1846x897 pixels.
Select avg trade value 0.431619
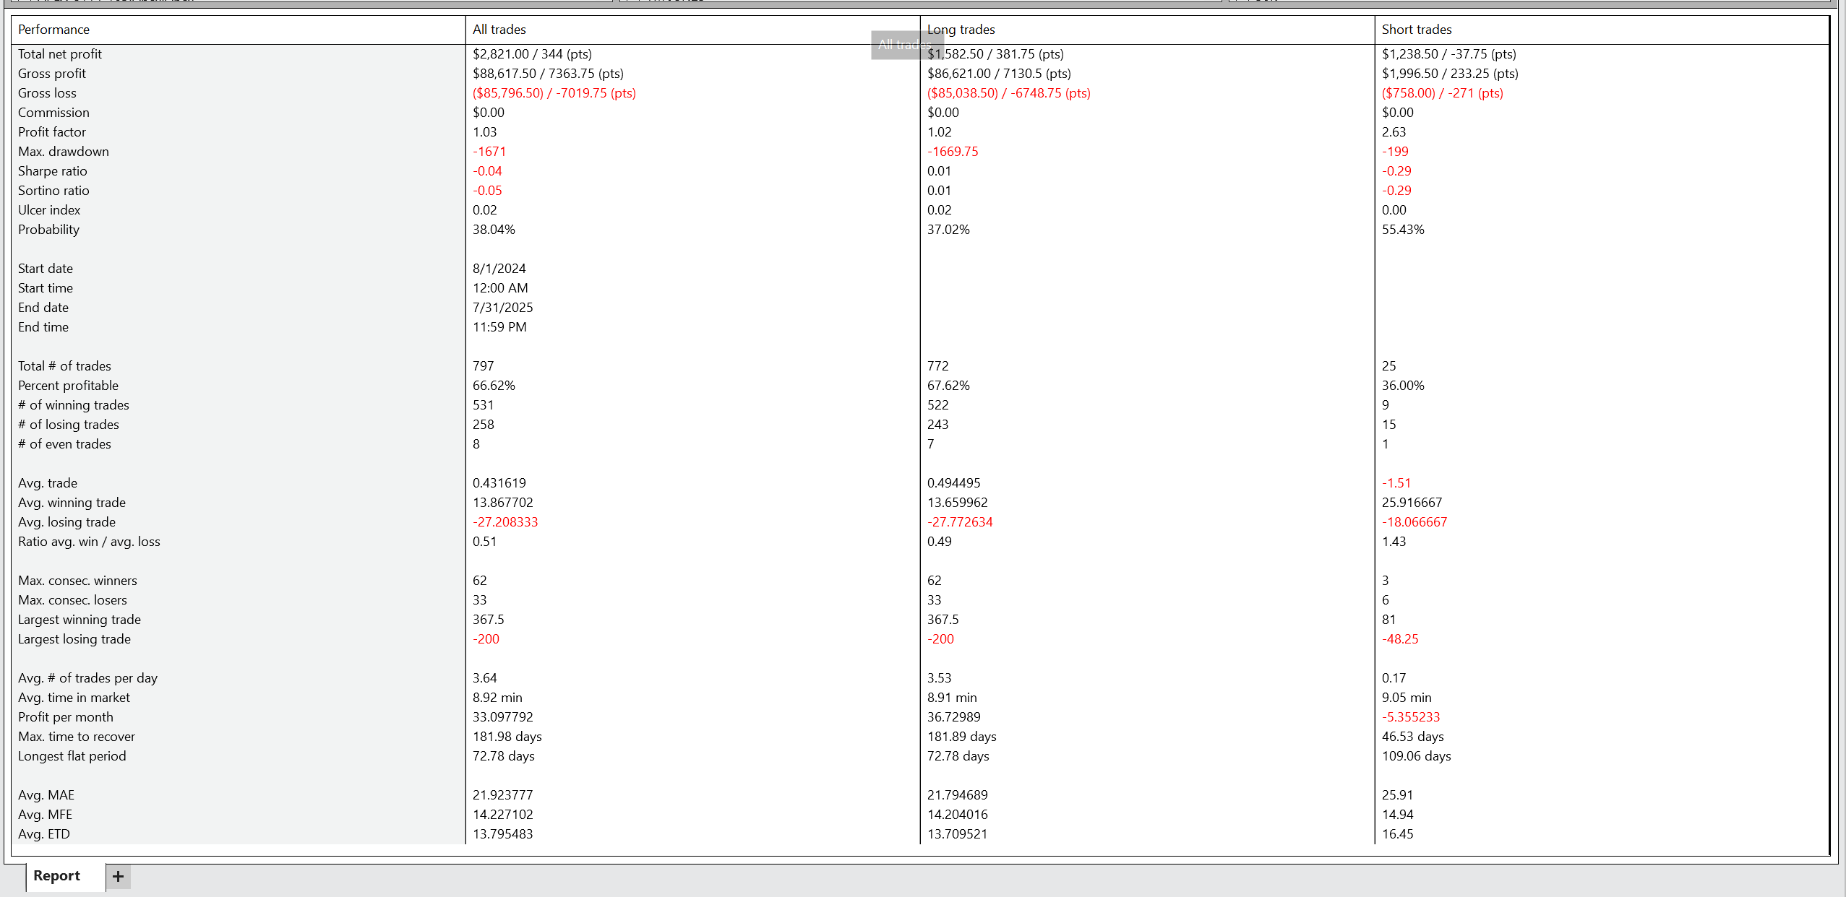[499, 483]
